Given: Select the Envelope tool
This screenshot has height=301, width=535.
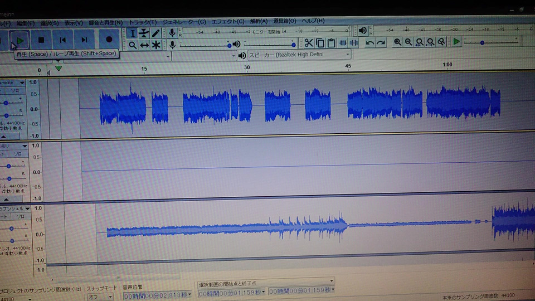Looking at the screenshot, I should [144, 33].
